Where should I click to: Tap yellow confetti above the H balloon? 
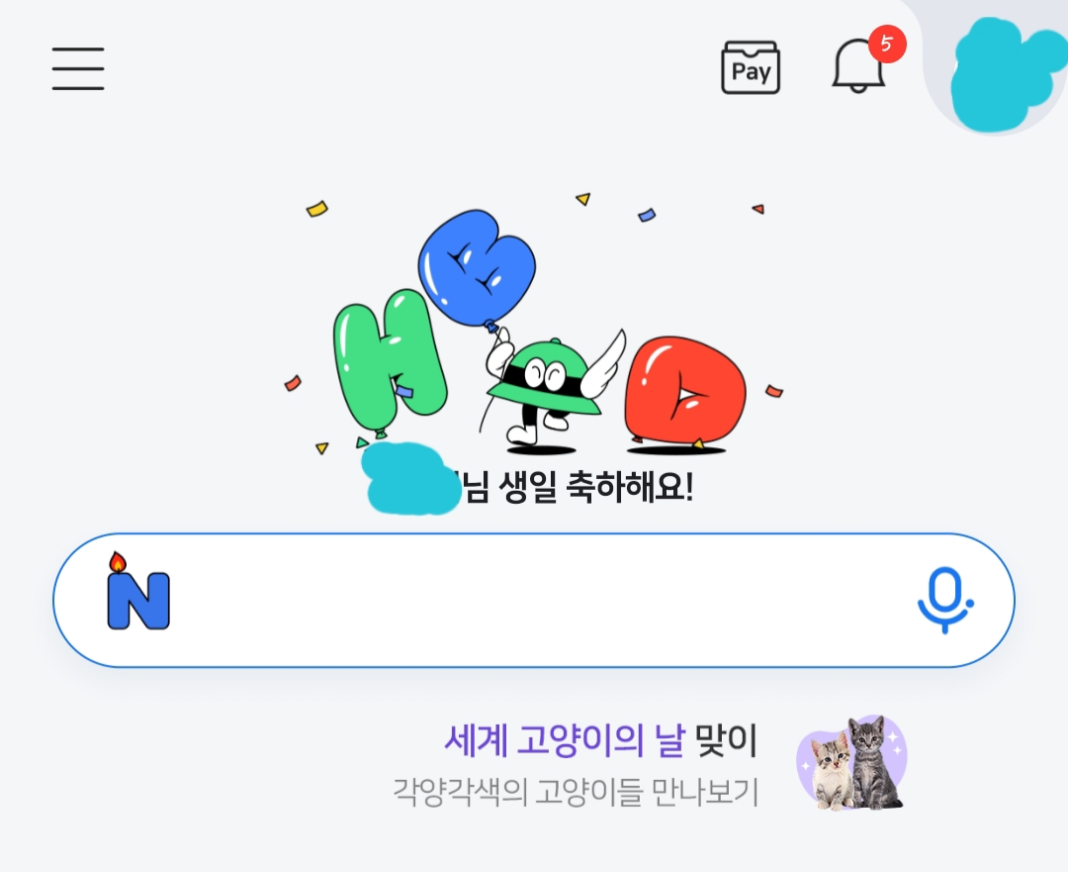316,209
